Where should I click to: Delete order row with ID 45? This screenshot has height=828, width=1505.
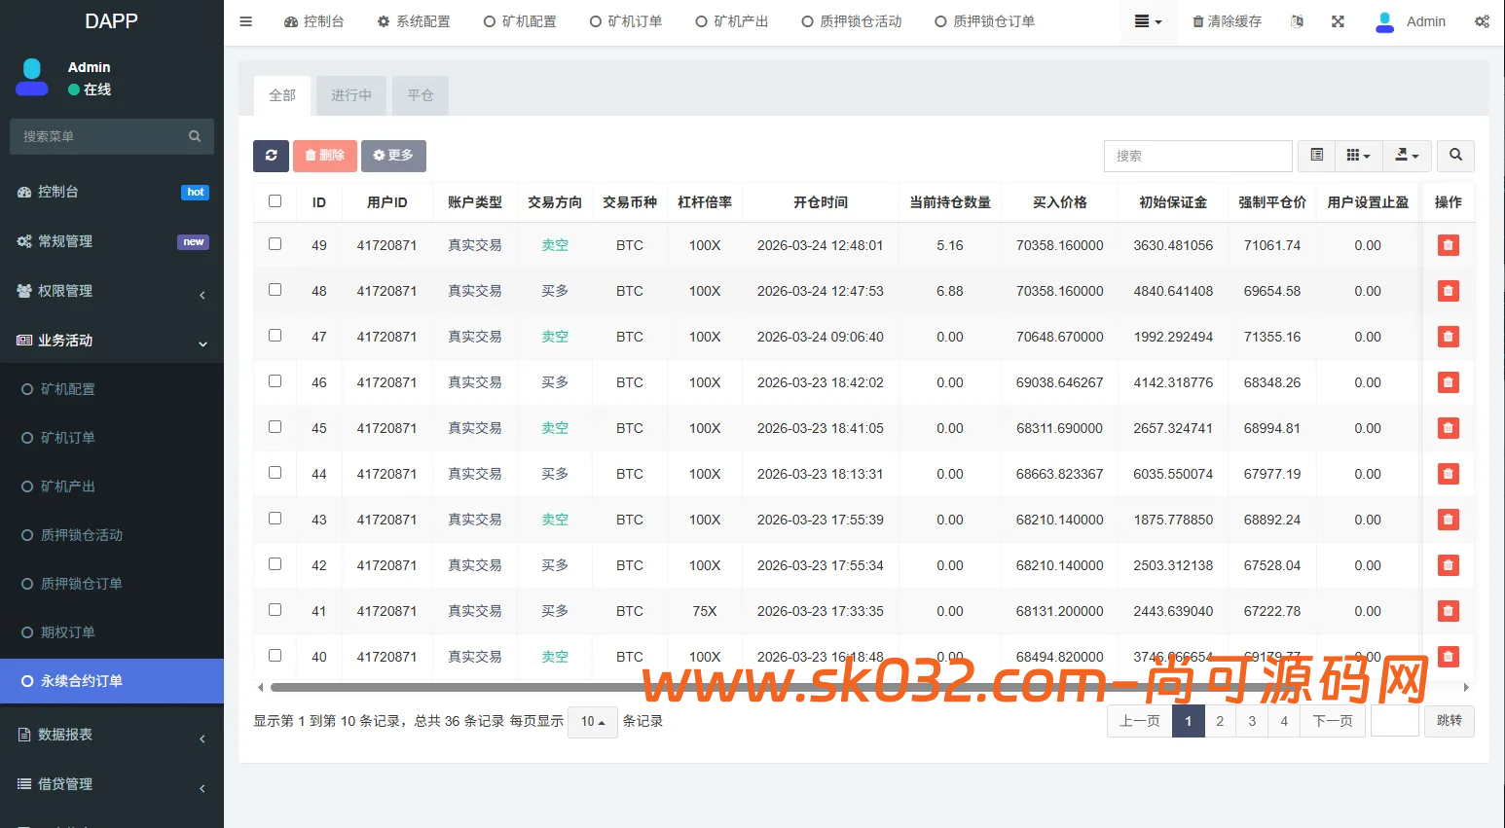point(1449,428)
